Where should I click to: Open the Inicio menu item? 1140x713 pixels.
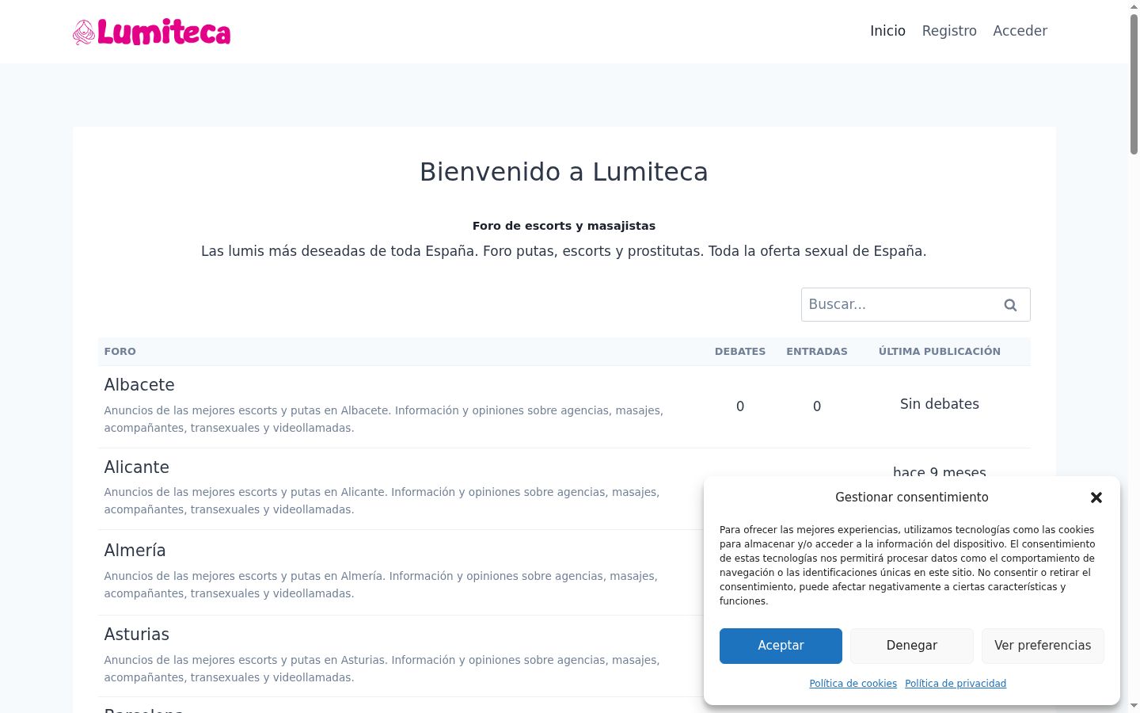pyautogui.click(x=887, y=31)
